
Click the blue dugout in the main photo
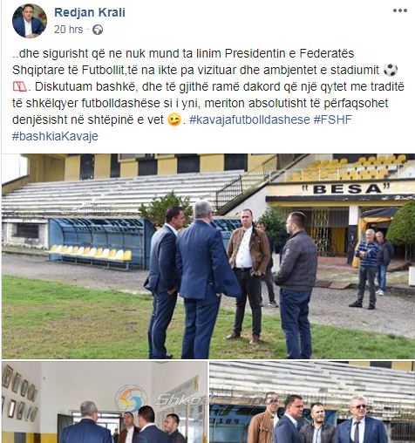point(98,242)
